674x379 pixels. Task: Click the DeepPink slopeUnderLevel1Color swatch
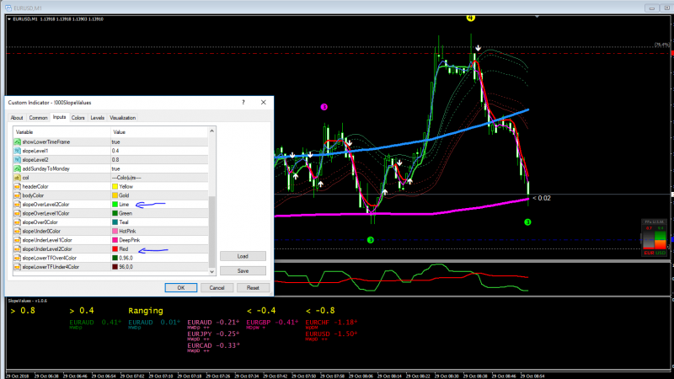point(115,240)
